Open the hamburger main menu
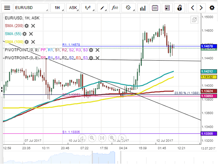 click(7, 8)
